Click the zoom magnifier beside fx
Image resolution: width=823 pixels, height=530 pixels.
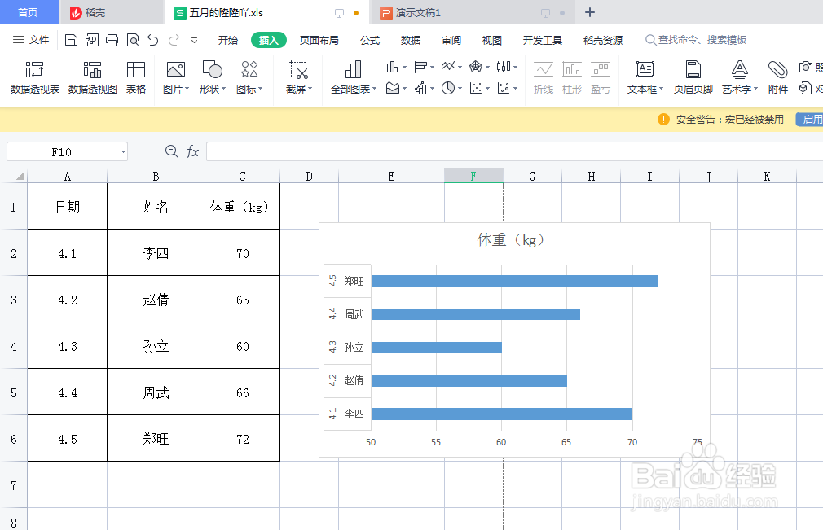coord(171,151)
